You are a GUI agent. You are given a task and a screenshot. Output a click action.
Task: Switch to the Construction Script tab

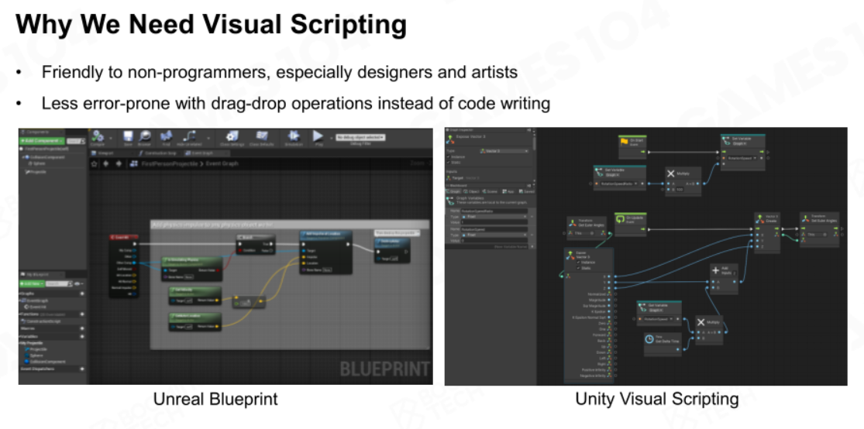point(160,153)
